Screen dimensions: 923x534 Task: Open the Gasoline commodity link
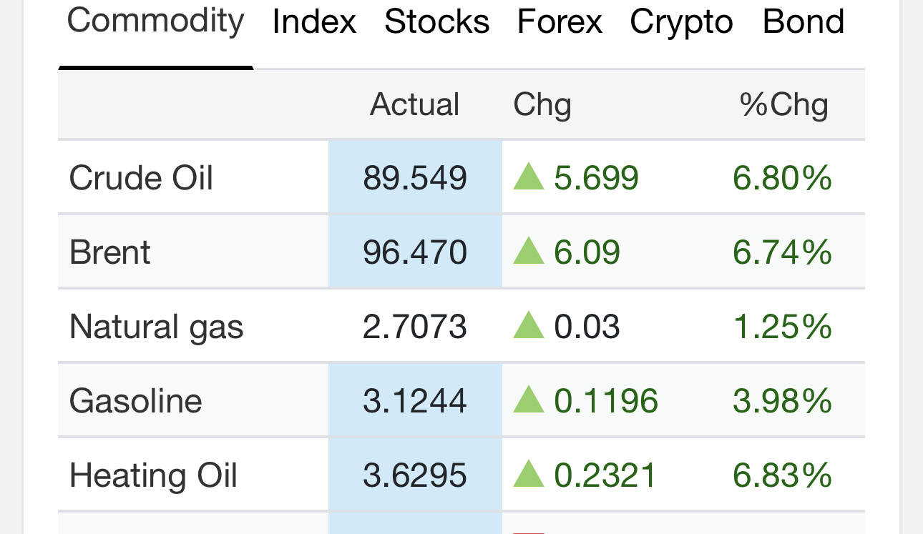pos(135,400)
